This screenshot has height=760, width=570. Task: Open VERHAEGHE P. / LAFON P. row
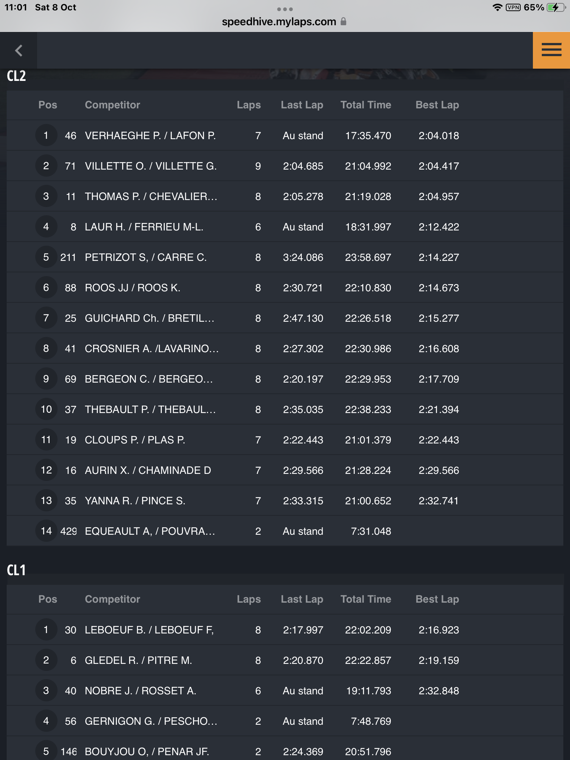(x=285, y=135)
